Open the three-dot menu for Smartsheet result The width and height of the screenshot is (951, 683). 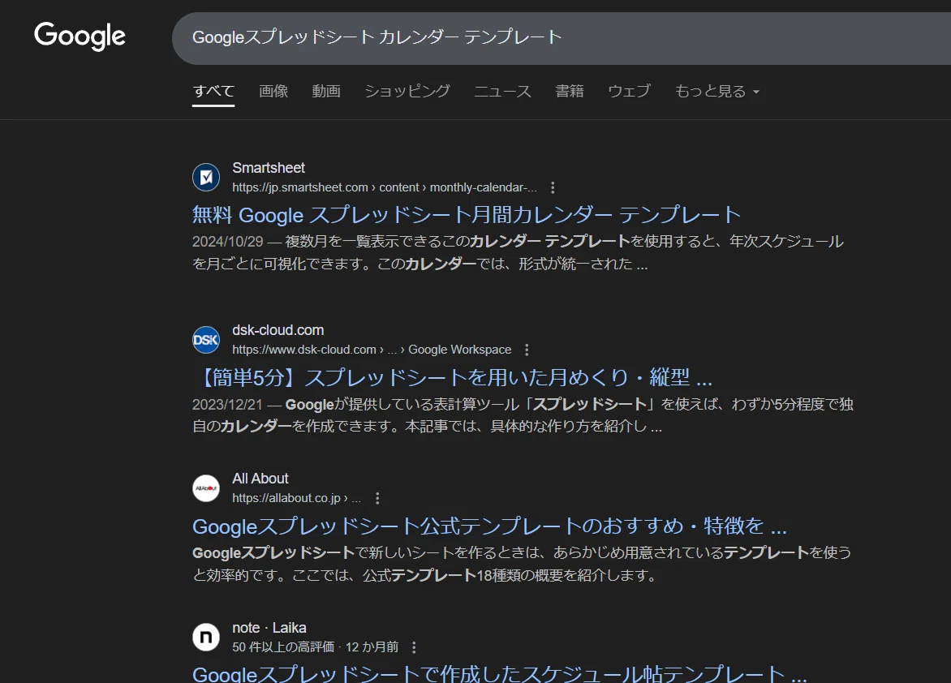pos(553,187)
